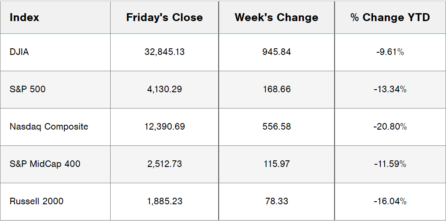Click the % Change YTD header
446x221 pixels.
point(390,18)
